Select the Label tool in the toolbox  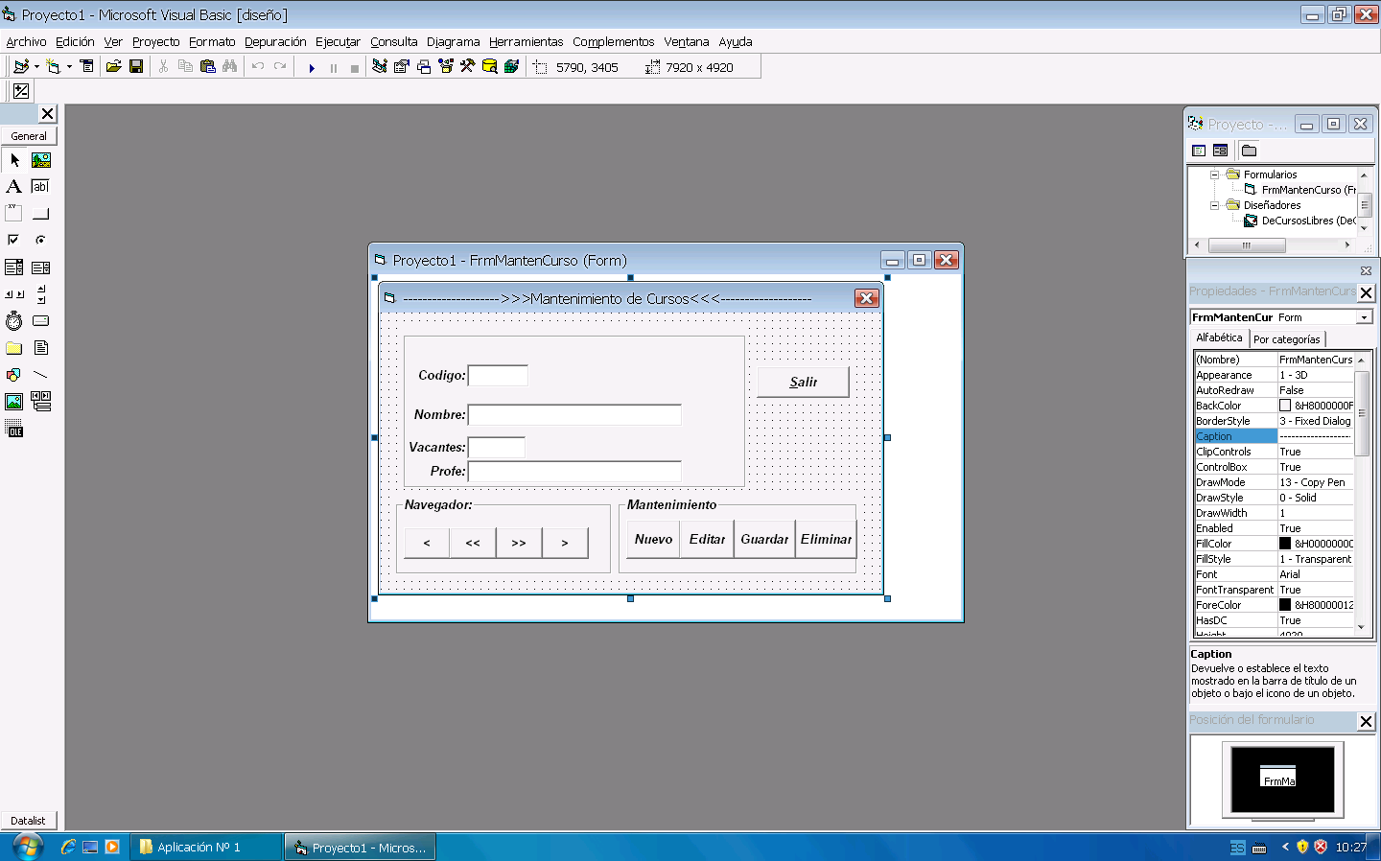[13, 187]
